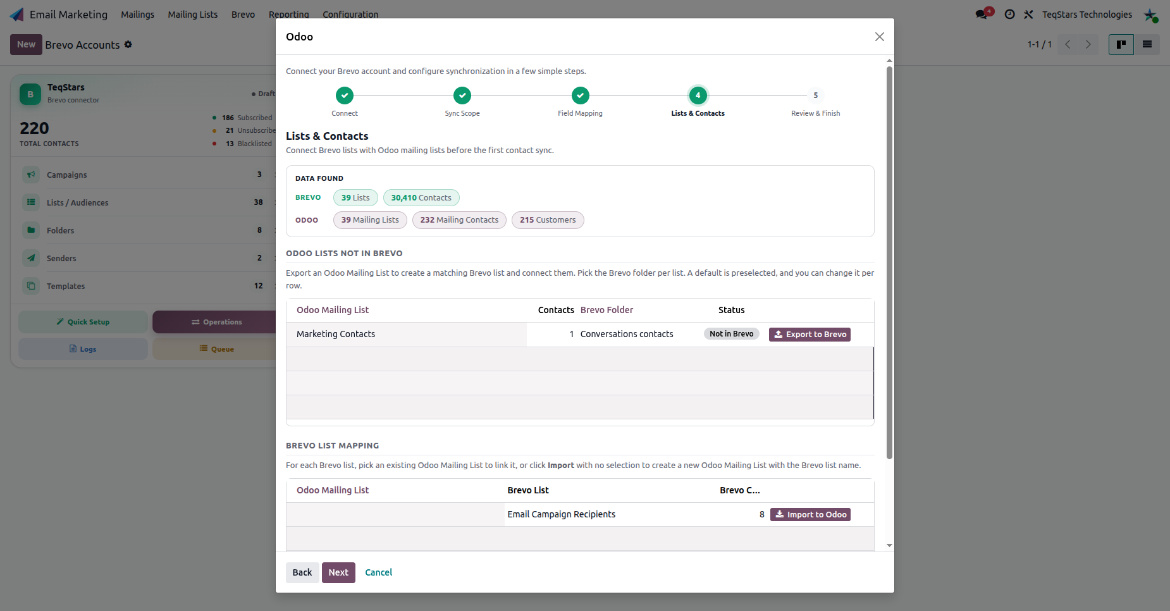Switch to list view icon
Viewport: 1170px width, 611px height.
point(1147,44)
